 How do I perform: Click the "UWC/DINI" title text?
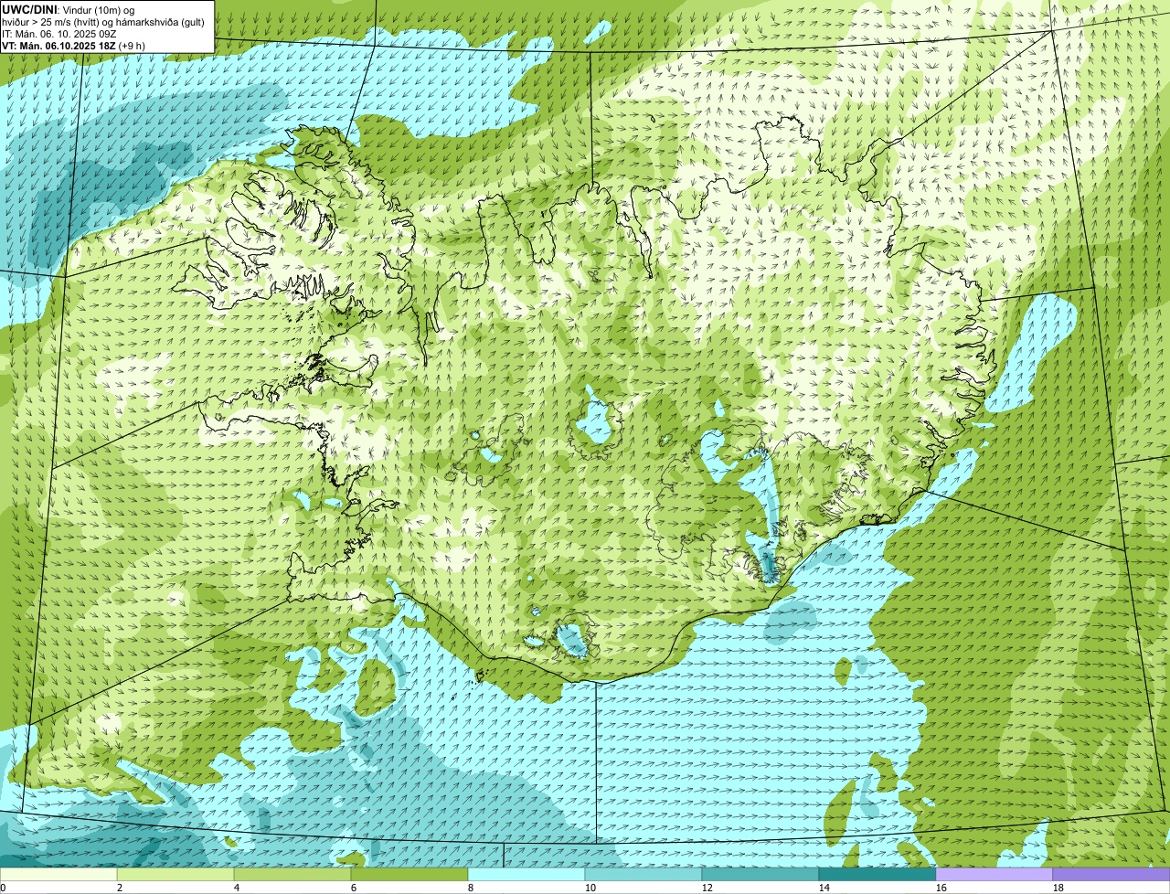point(30,9)
